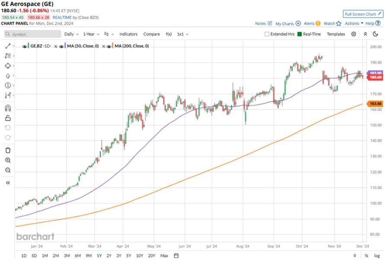Click the red 180.60 price label on axis
This screenshot has width=385, height=259.
pos(375,77)
